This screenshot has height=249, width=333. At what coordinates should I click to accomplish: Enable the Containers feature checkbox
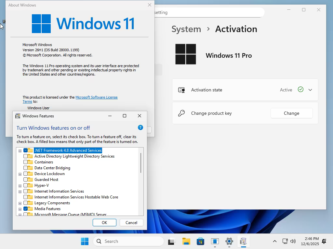tap(25, 162)
